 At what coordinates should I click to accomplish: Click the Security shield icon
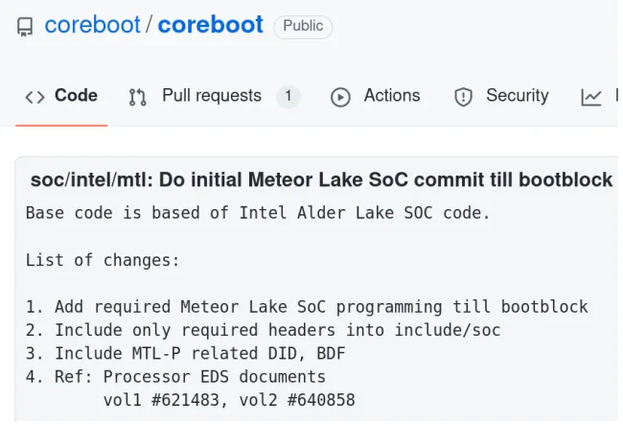point(463,97)
